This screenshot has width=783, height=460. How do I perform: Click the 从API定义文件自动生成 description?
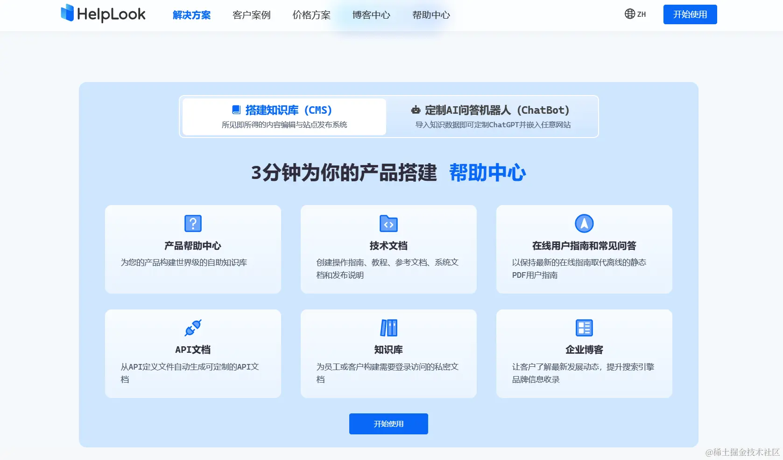tap(190, 373)
